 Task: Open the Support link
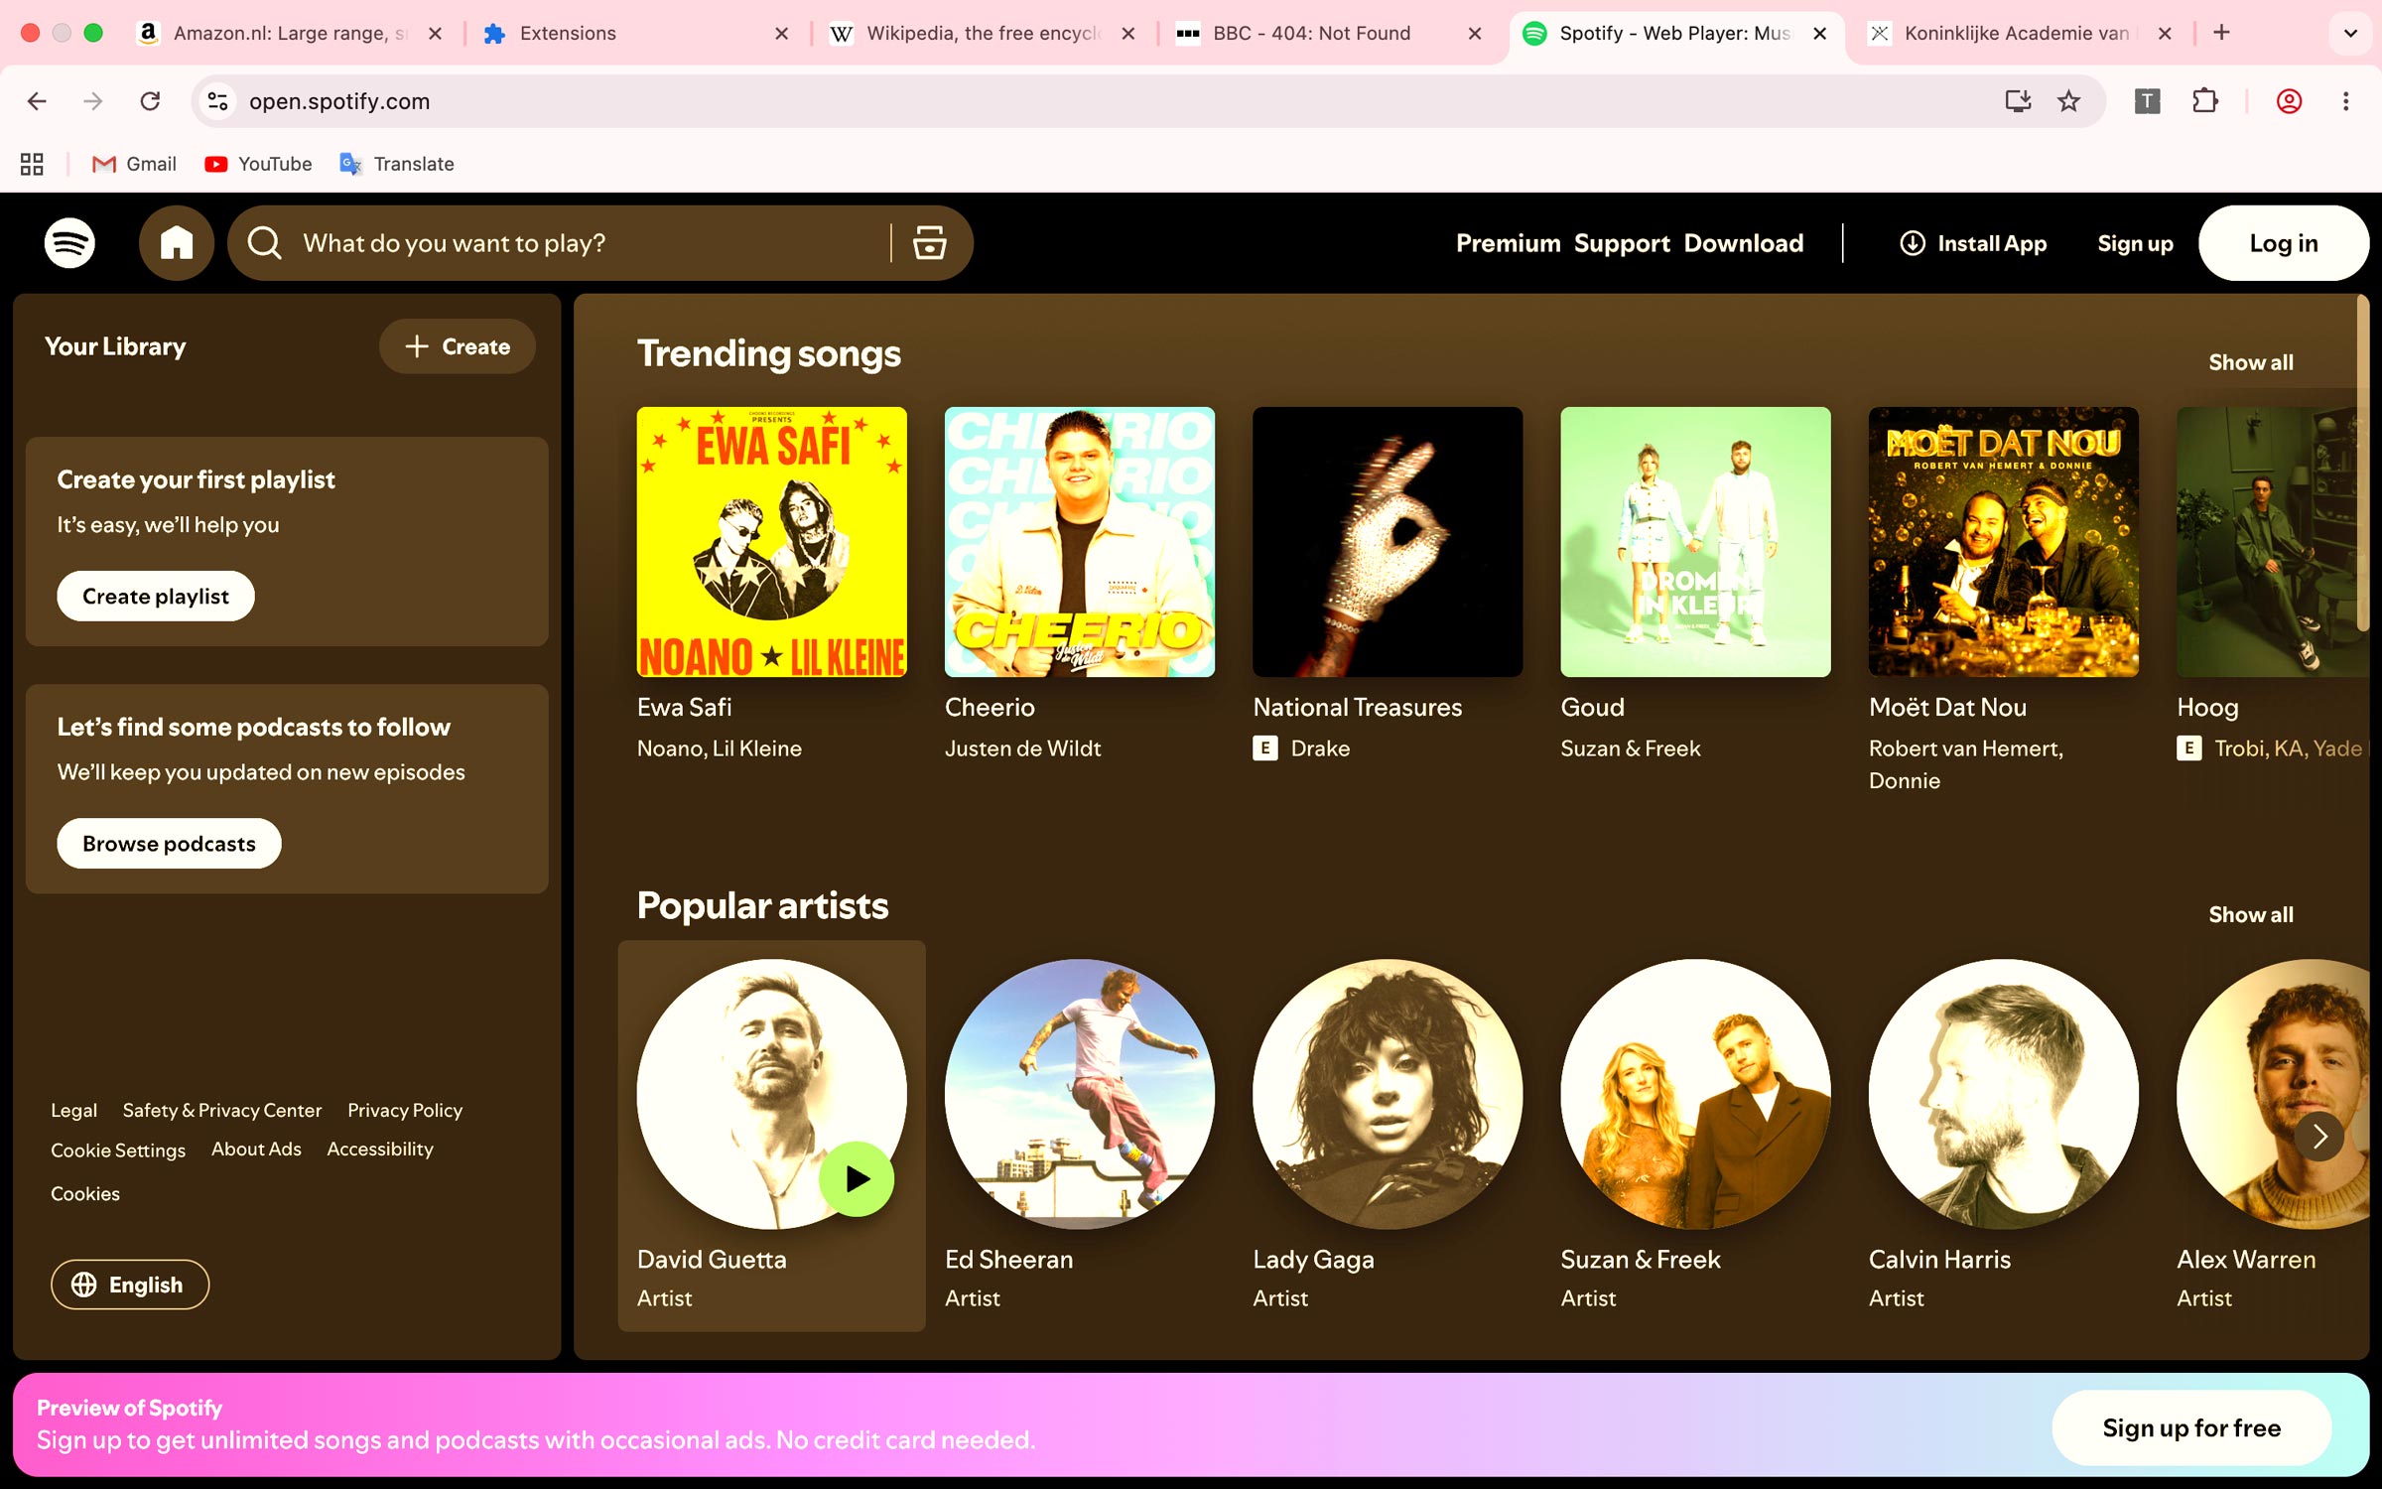coord(1622,243)
